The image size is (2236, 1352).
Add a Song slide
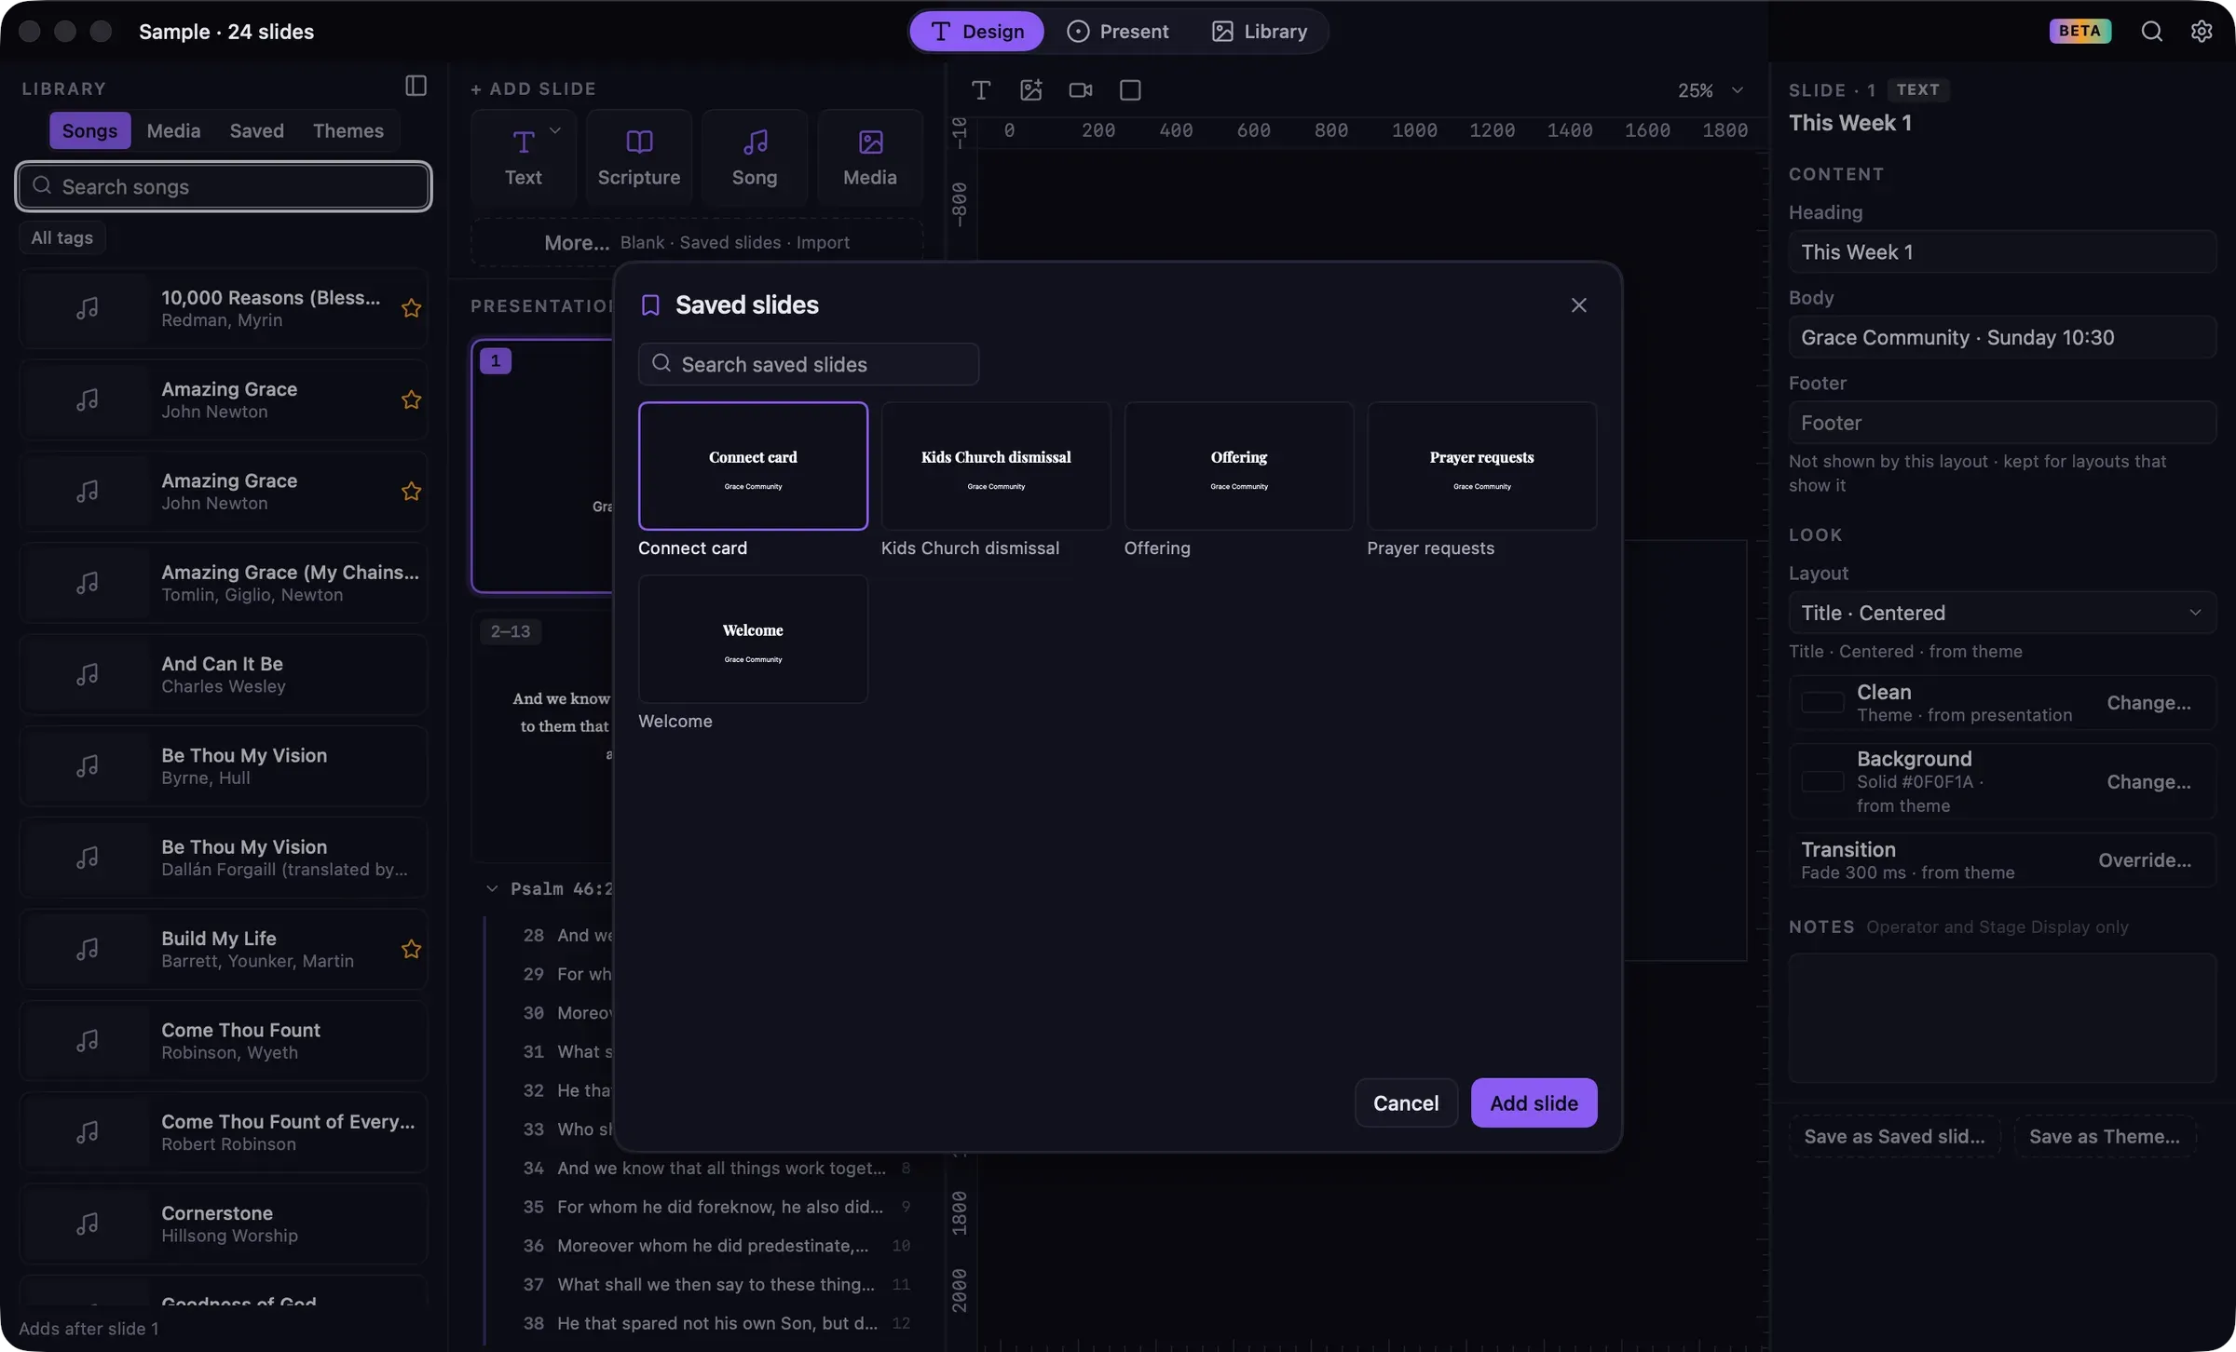click(755, 157)
